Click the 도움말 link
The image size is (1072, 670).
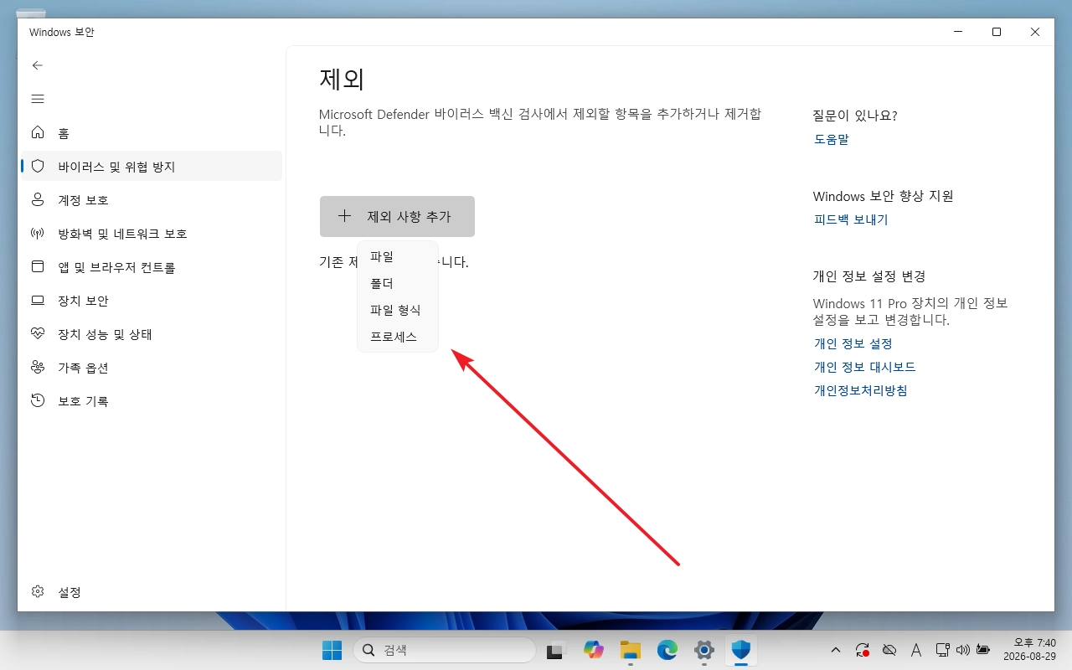pos(831,139)
